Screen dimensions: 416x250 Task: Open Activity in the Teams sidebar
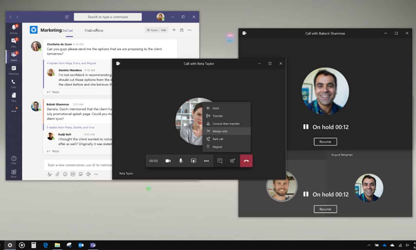click(x=14, y=29)
